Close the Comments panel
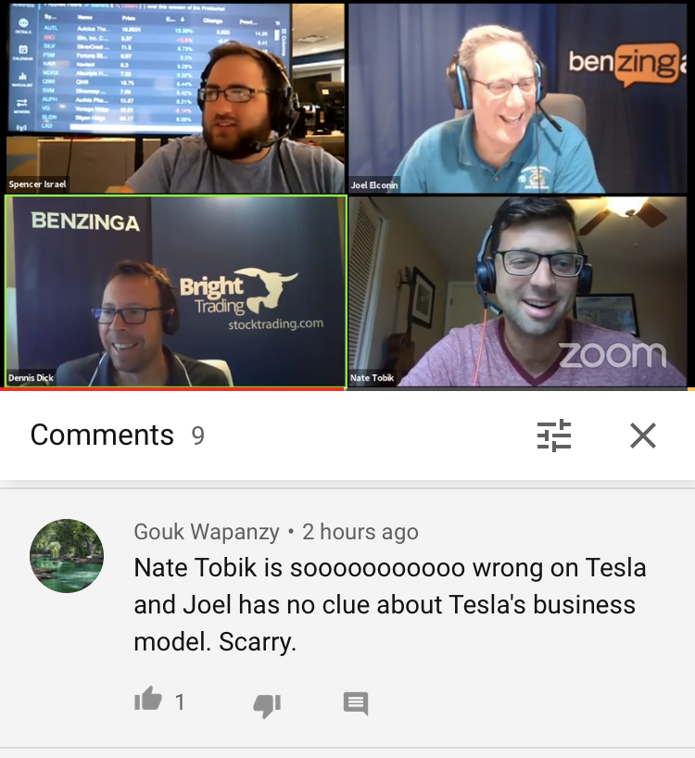 tap(643, 436)
